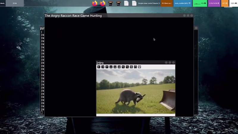This screenshot has height=134, width=238.
Task: Reset Intro zoom to original size icon
Action: click(x=115, y=67)
